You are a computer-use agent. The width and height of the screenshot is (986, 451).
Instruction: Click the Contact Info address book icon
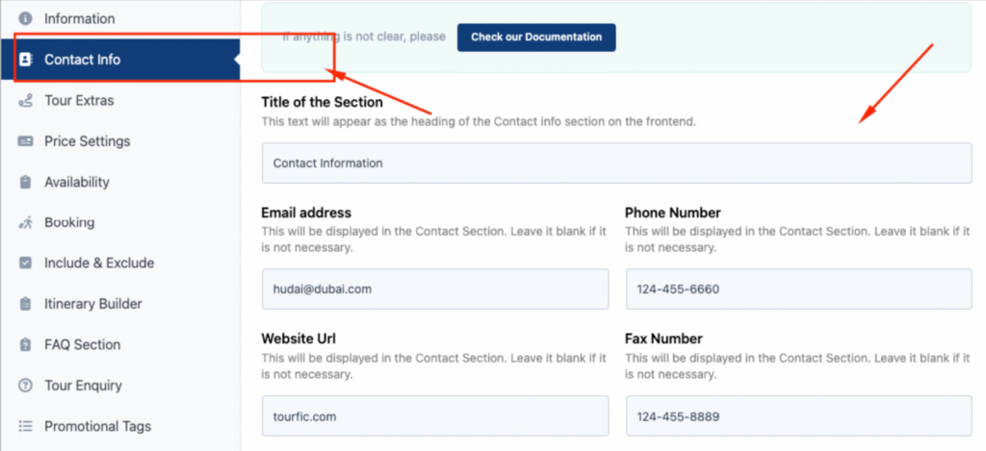[x=25, y=60]
